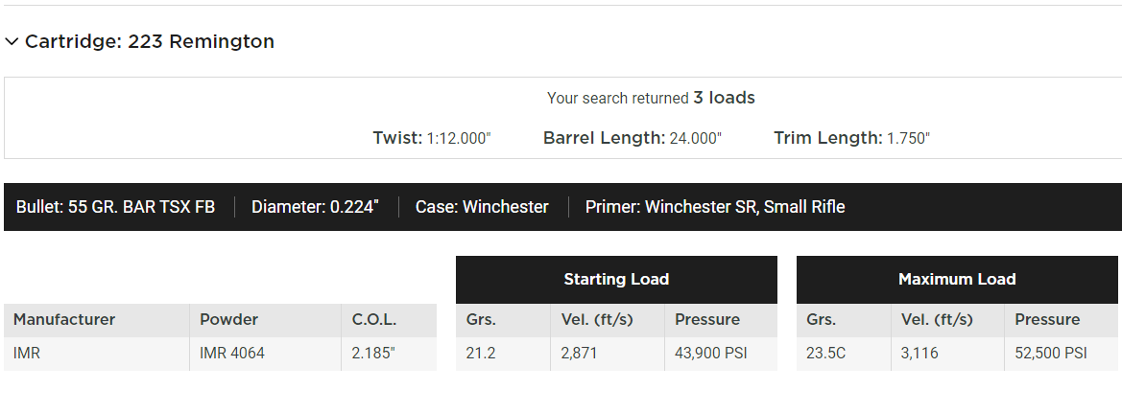Click the Cartridge: 223 Remington heading
This screenshot has height=413, width=1122.
coord(149,41)
